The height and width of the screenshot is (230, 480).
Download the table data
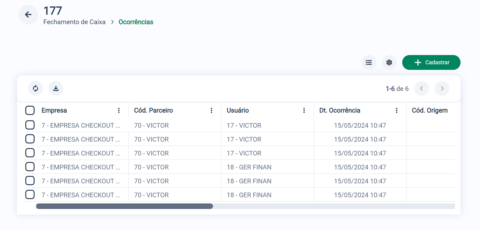point(56,88)
